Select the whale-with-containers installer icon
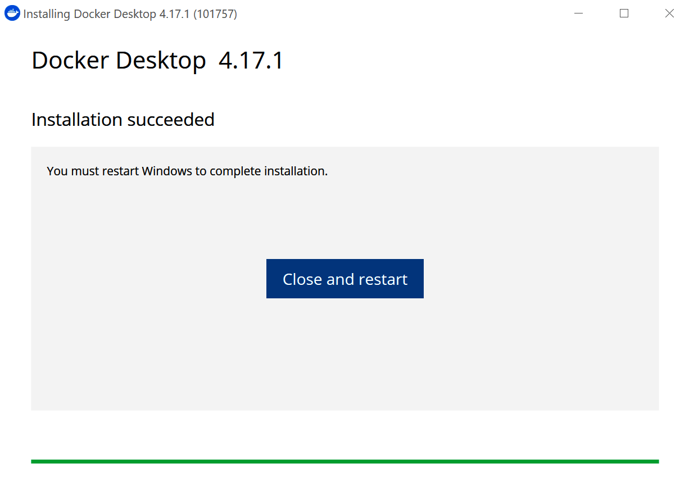 [12, 13]
